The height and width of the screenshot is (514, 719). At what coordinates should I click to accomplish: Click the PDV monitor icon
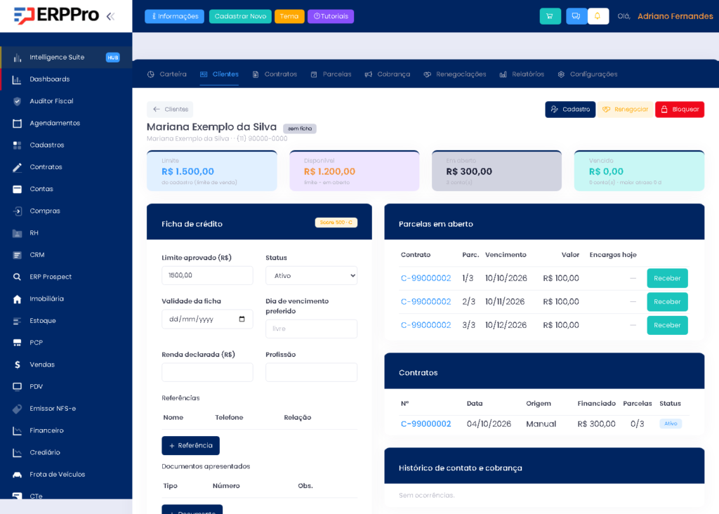(x=17, y=386)
